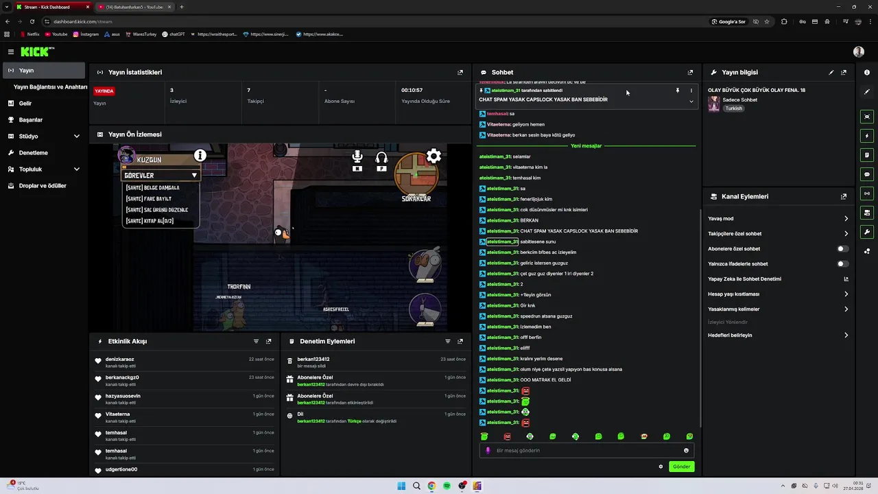
Task: Filter the Etkinlik Akışı feed
Action: (257, 341)
